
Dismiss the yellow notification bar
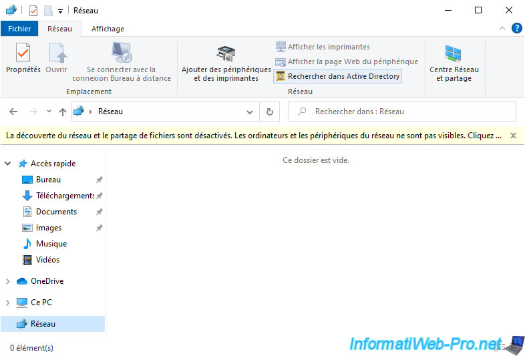pos(513,136)
